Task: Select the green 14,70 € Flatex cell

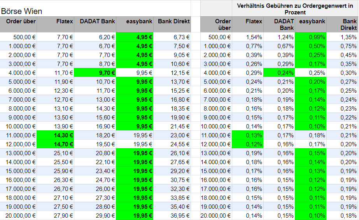Action: [x=55, y=144]
